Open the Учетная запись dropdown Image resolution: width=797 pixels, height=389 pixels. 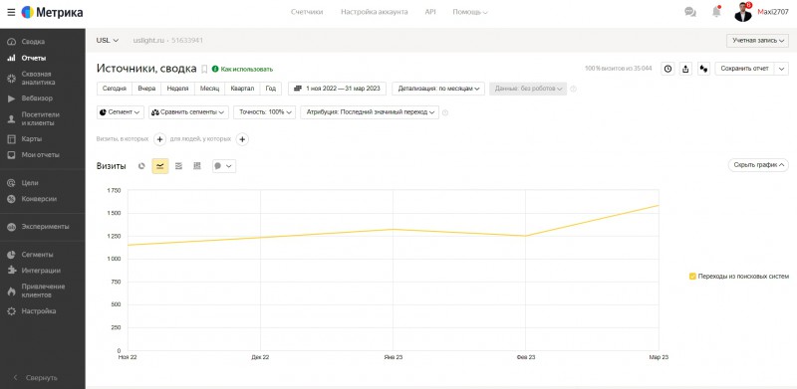757,40
